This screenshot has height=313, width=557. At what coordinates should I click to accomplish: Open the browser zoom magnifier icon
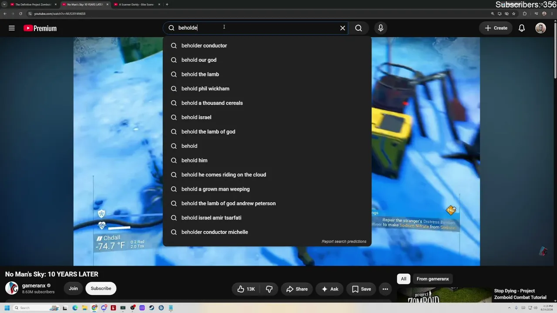[493, 13]
